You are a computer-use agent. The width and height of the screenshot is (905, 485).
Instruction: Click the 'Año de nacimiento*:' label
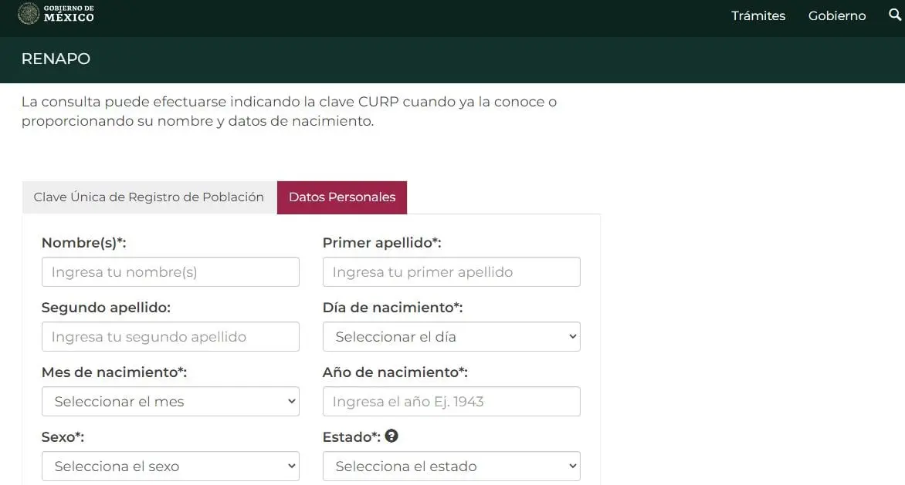click(395, 372)
